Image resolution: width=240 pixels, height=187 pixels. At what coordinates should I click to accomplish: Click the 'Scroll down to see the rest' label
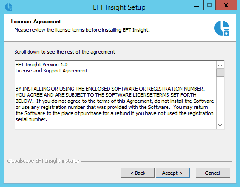(x=65, y=52)
